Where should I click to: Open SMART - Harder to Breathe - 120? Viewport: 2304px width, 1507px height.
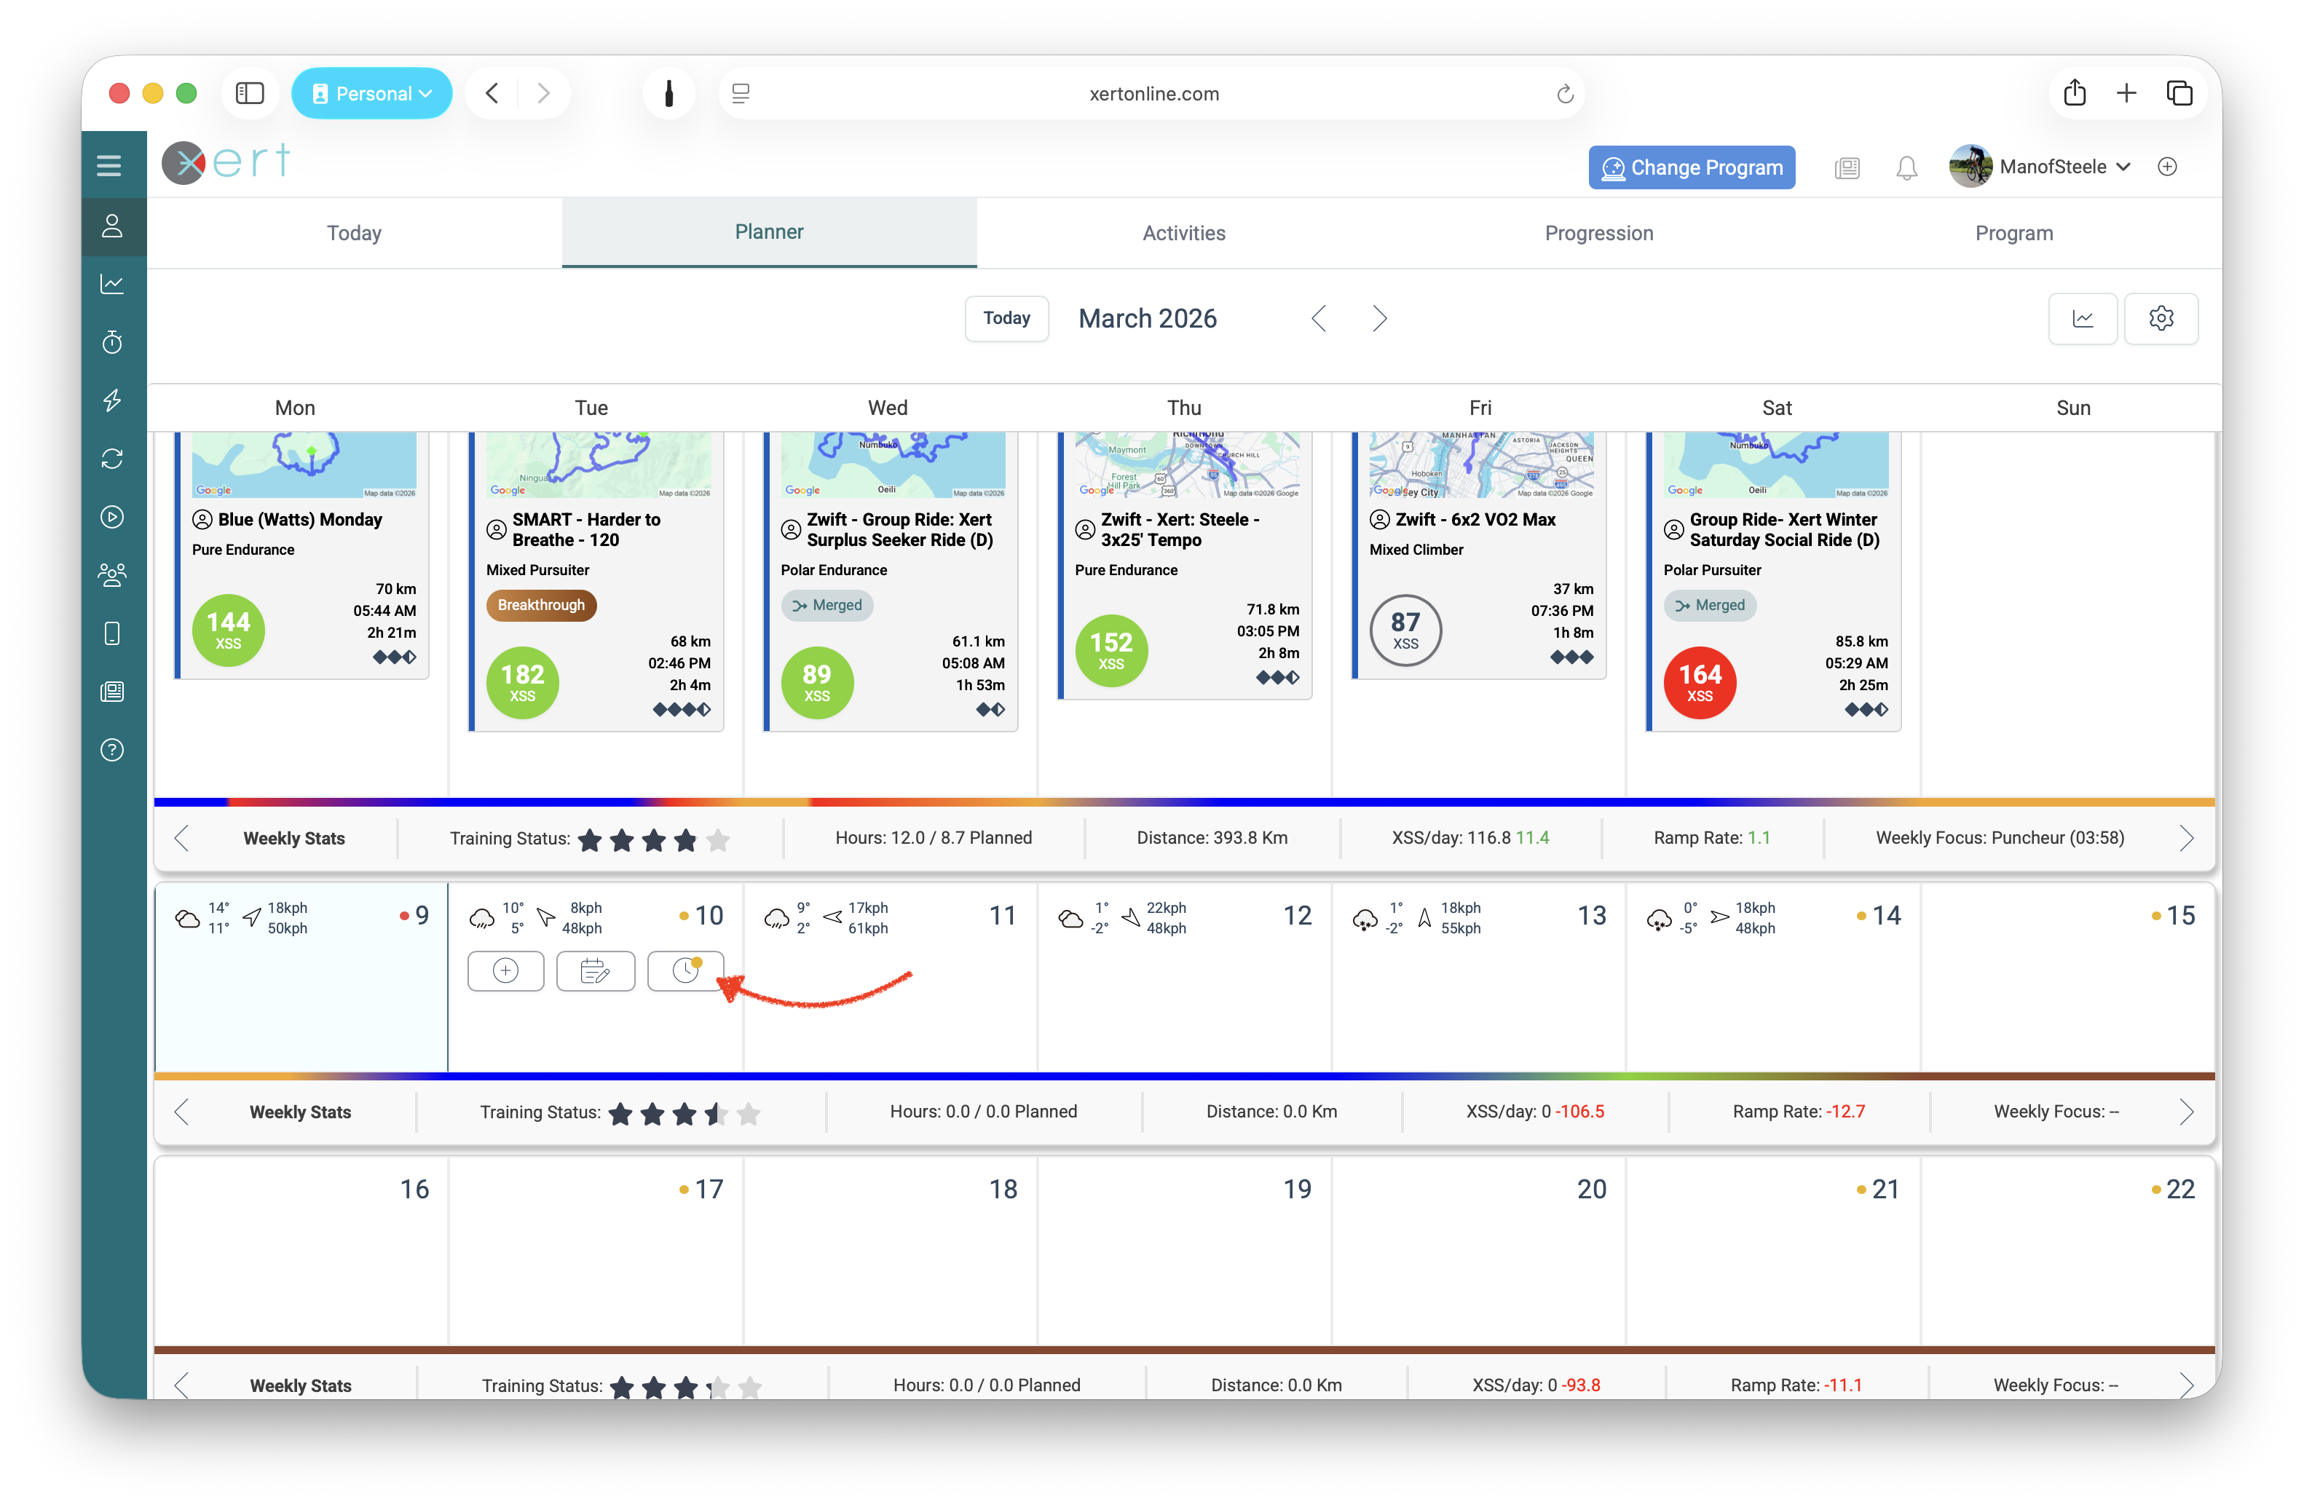tap(587, 531)
